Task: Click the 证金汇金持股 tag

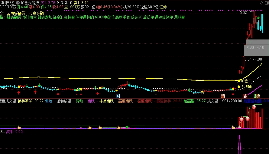Action: click(x=64, y=17)
